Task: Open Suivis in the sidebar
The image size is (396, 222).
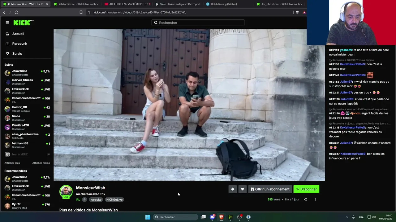Action: pos(17,54)
